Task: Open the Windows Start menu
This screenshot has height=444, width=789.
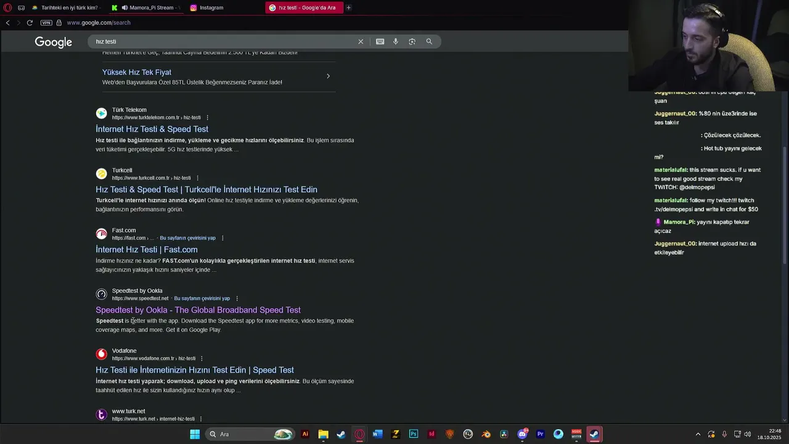Action: 195,434
